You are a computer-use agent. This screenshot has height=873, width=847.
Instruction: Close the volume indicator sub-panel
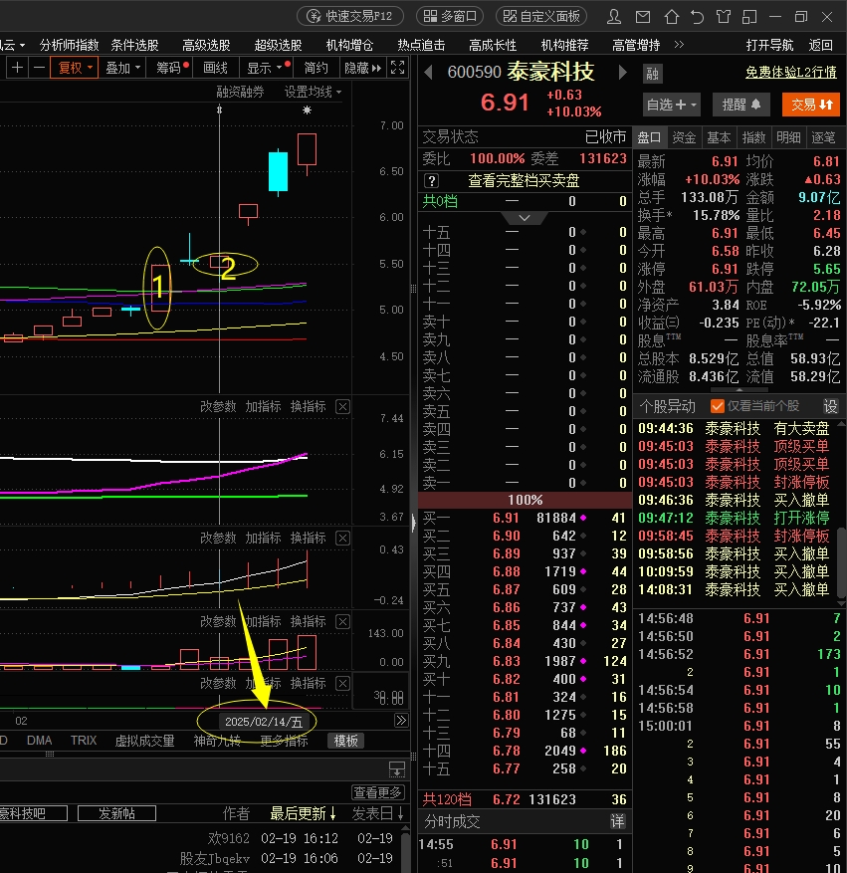pos(342,622)
